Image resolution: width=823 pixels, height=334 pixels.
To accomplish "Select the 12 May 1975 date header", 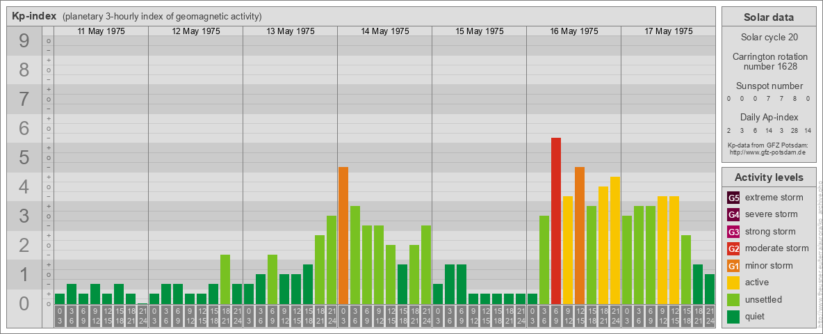I will tap(196, 31).
